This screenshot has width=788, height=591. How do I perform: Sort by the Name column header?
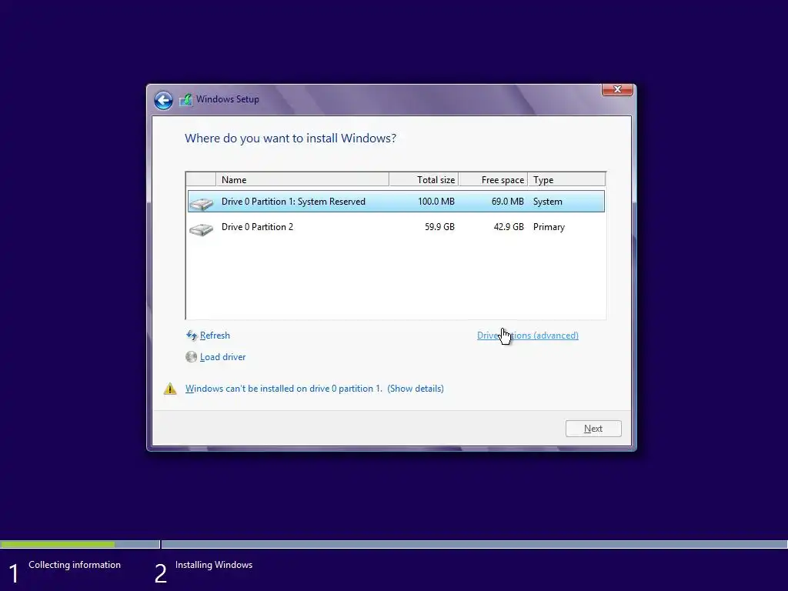click(x=302, y=179)
